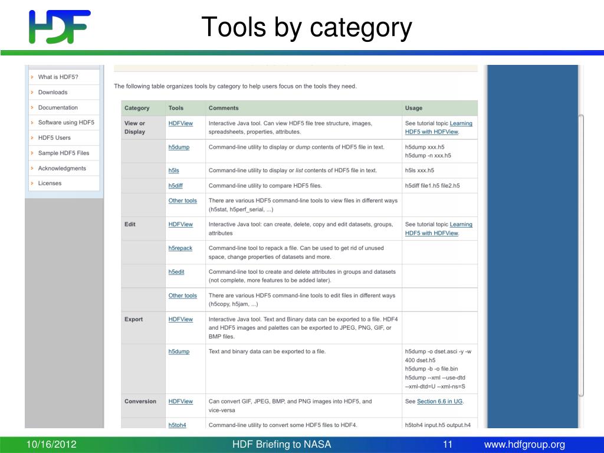
Task: Click the comment 'Command-line utility to compare HDF5 files.'
Action: pyautogui.click(x=265, y=186)
